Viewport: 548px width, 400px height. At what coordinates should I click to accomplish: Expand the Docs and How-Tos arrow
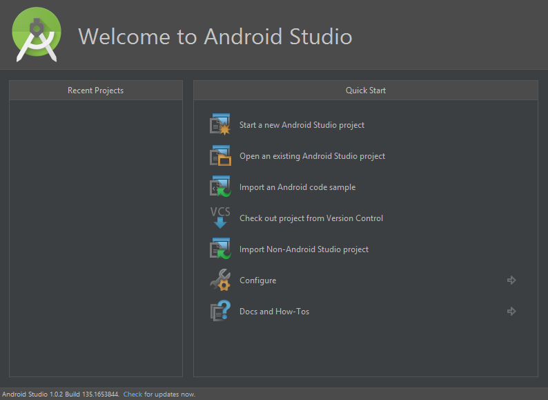(x=511, y=312)
